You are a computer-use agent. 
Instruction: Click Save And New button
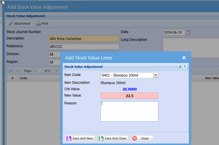tap(80, 138)
